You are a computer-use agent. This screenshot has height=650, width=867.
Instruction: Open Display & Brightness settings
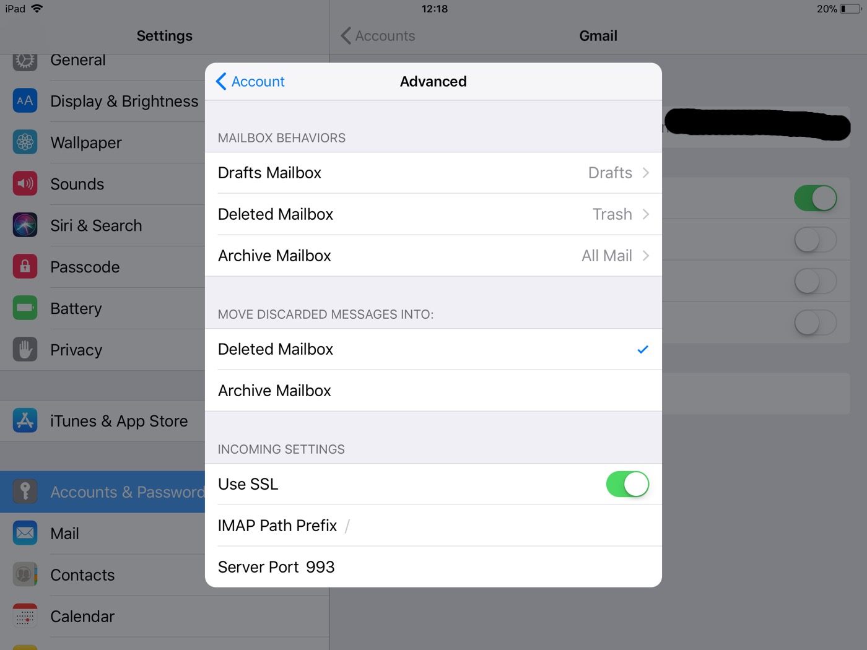pyautogui.click(x=103, y=101)
